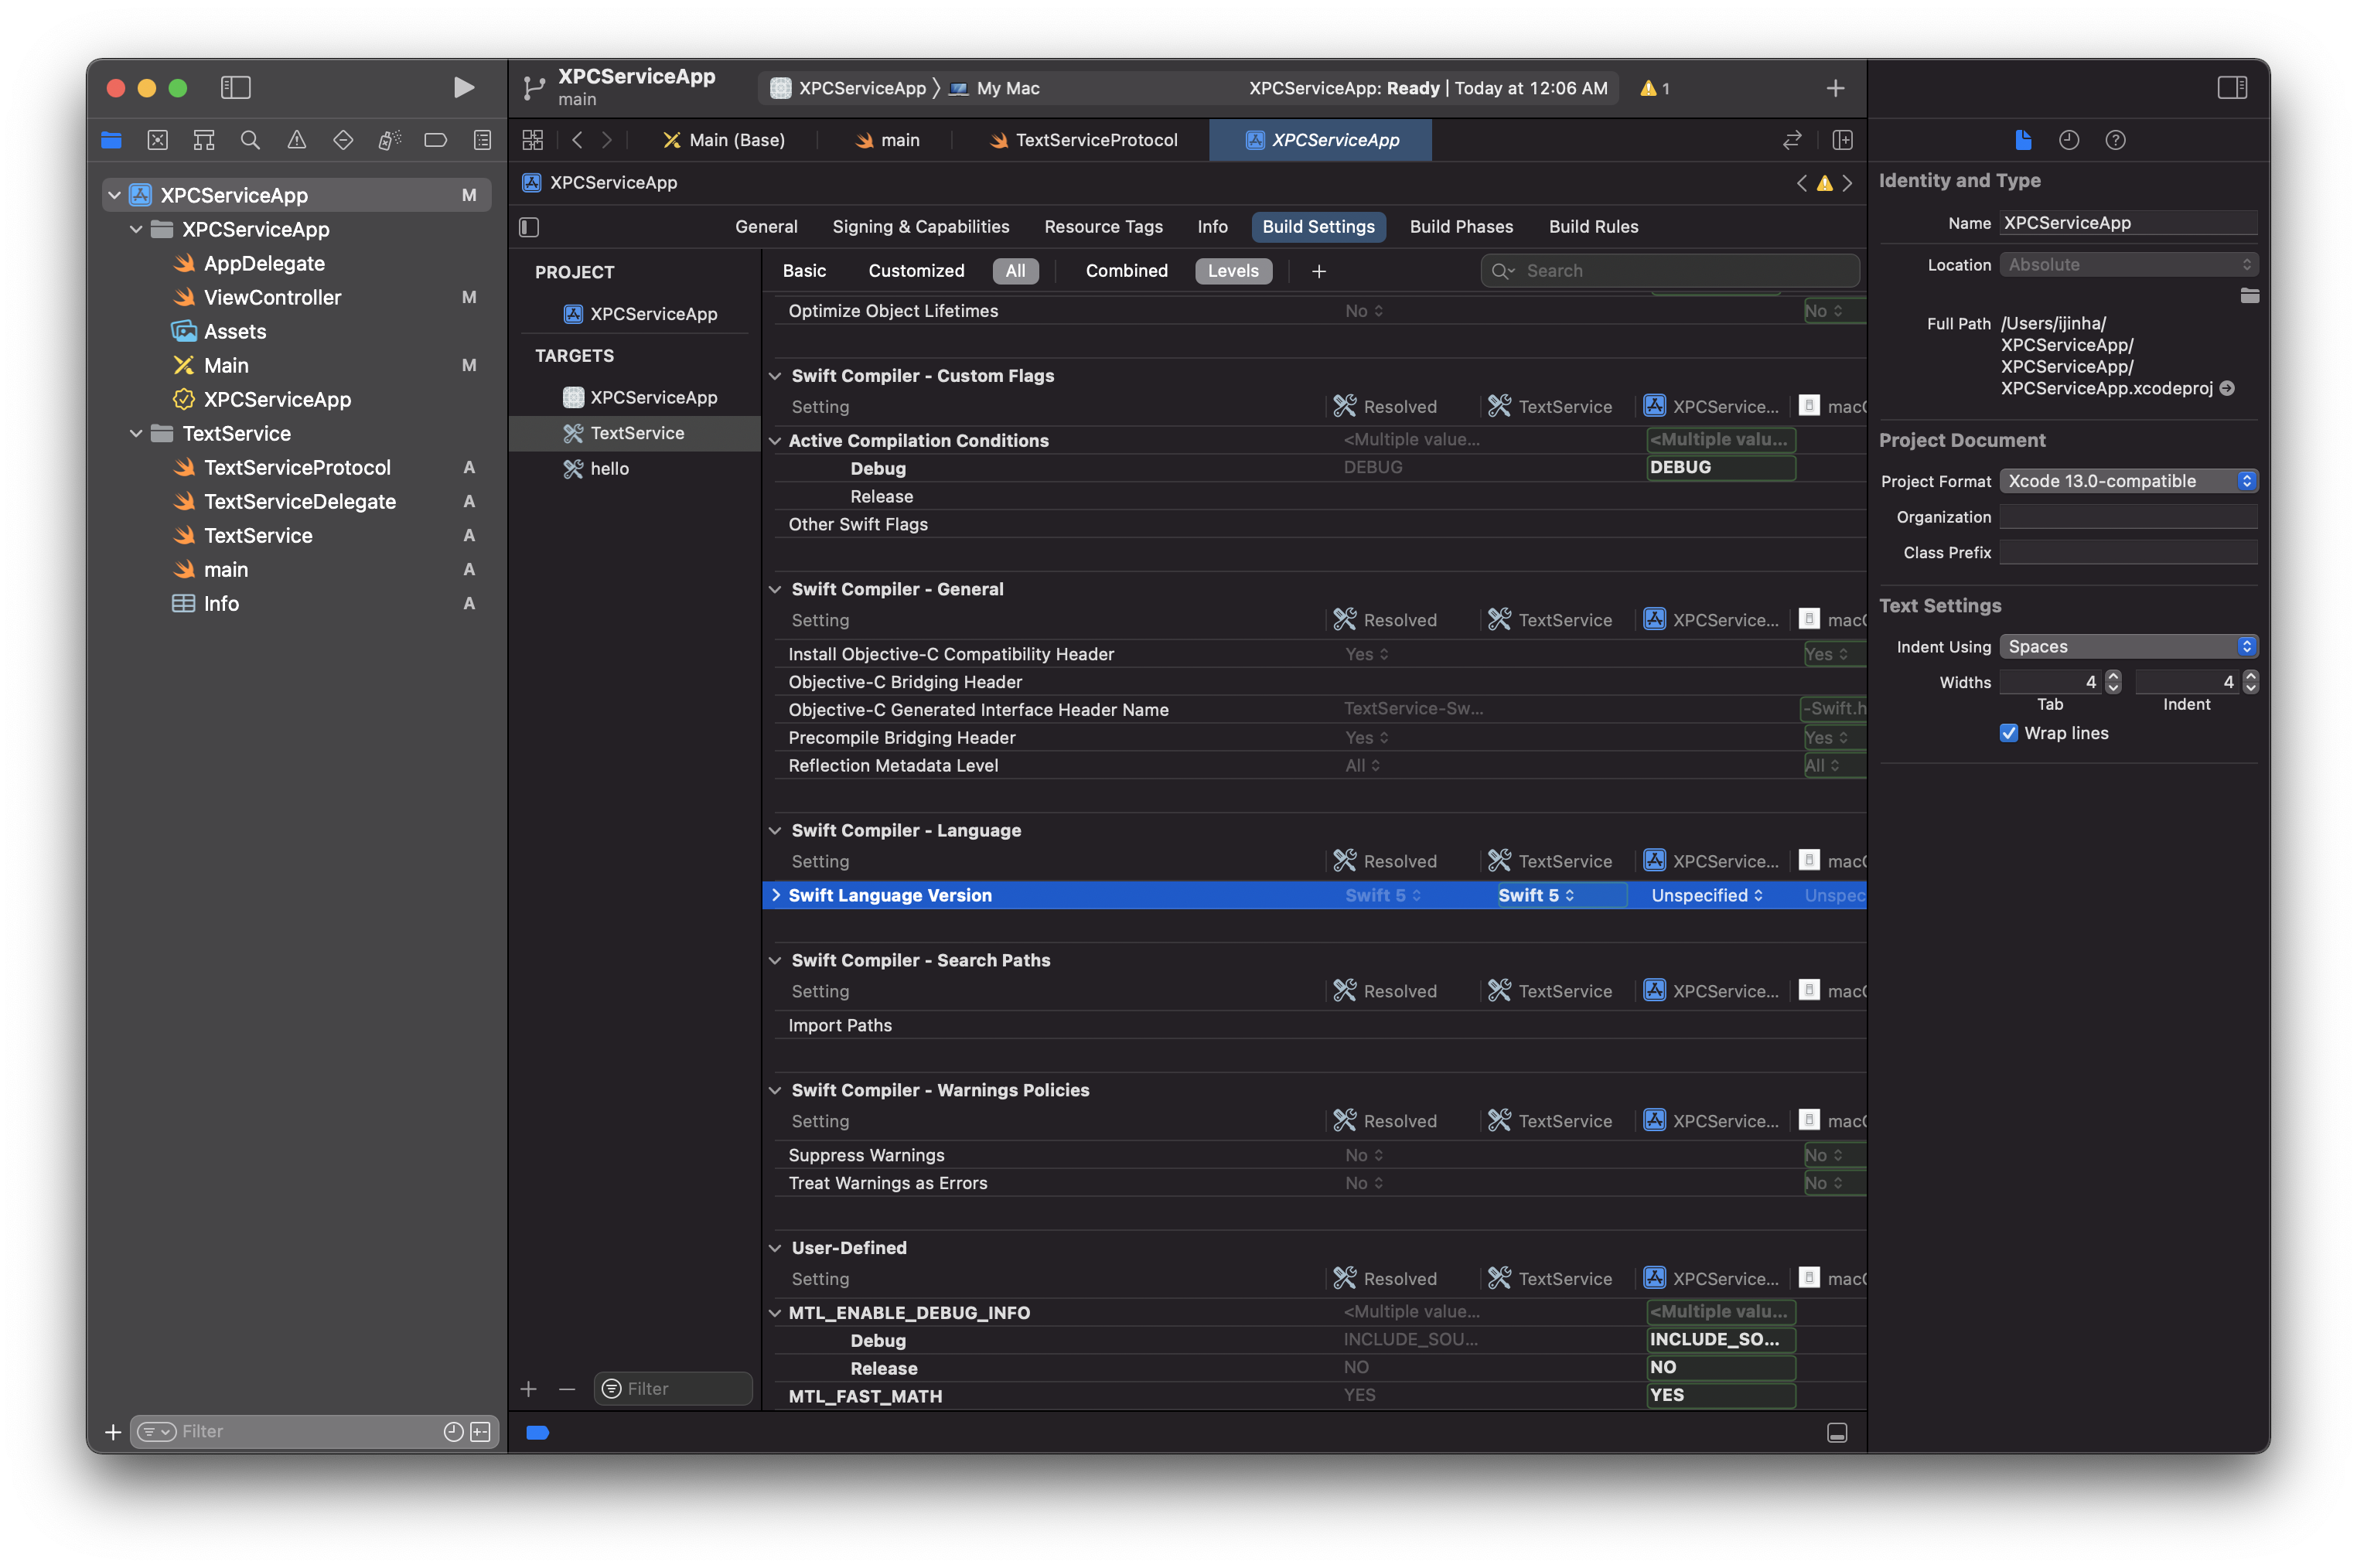Image resolution: width=2357 pixels, height=1568 pixels.
Task: Hide the targets list sidebar toggle
Action: (530, 227)
